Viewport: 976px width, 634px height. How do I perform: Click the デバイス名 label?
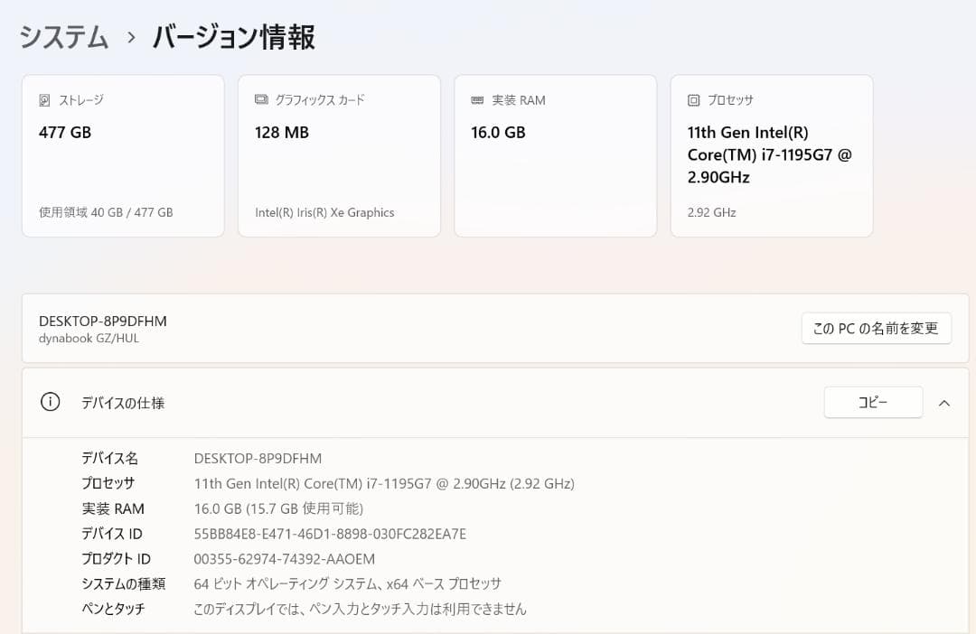[110, 459]
